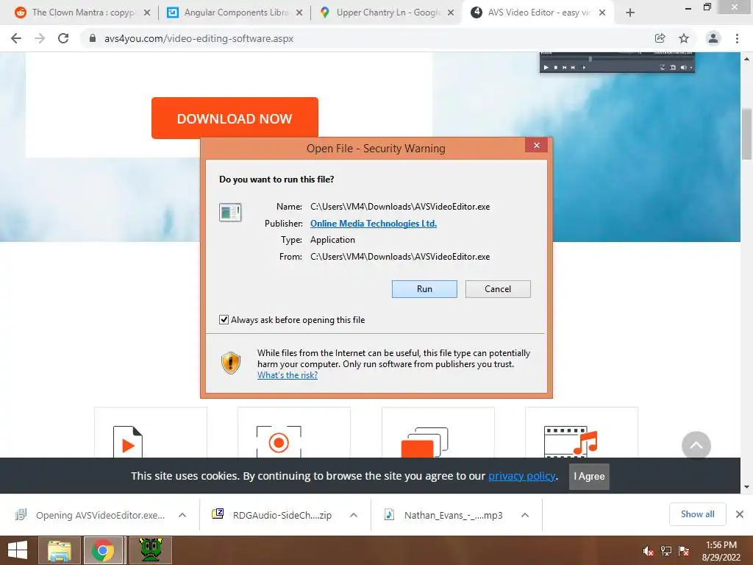Click the orange slideshow layers feature icon
This screenshot has height=565, width=753.
click(424, 442)
